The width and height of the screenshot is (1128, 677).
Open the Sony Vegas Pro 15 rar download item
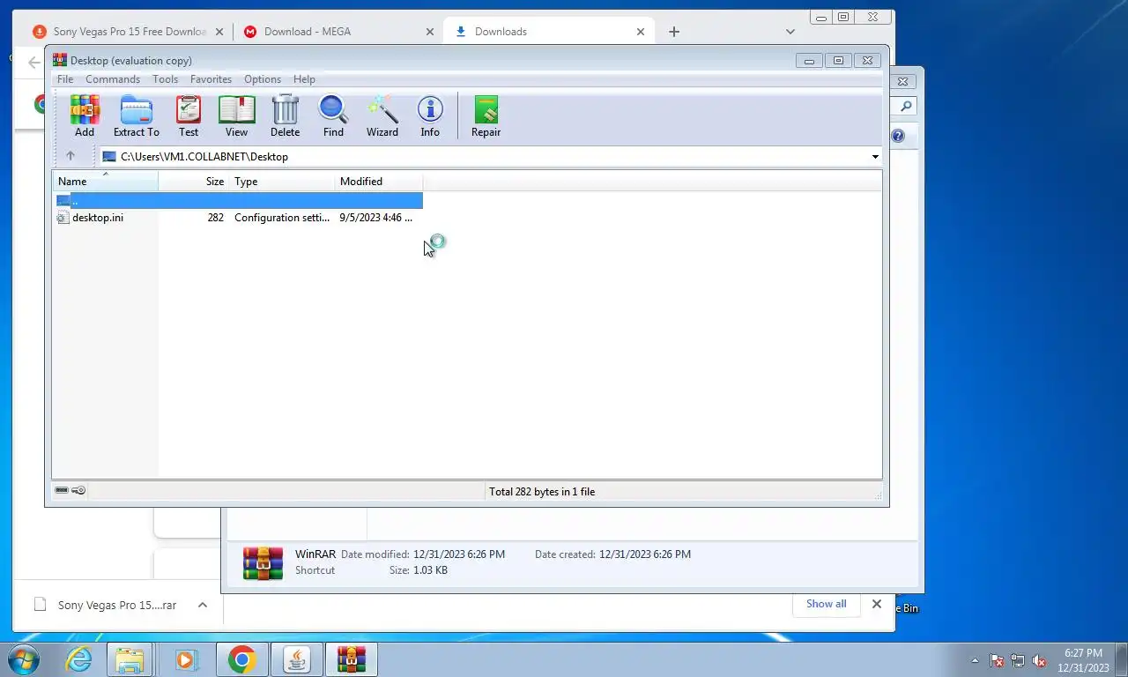tap(106, 606)
